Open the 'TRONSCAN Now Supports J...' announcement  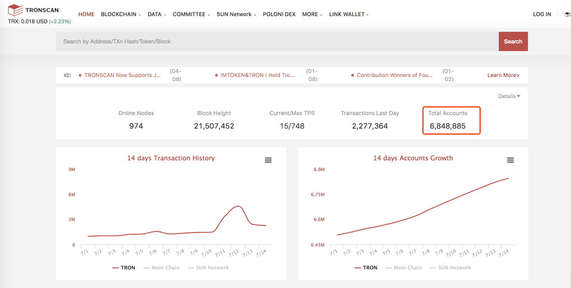point(122,75)
